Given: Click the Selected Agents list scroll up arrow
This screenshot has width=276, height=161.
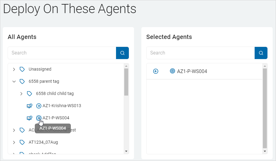Looking at the screenshot, I should click(265, 66).
